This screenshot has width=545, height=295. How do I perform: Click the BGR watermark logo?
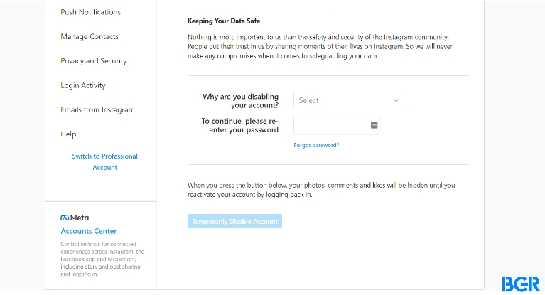coord(521,284)
